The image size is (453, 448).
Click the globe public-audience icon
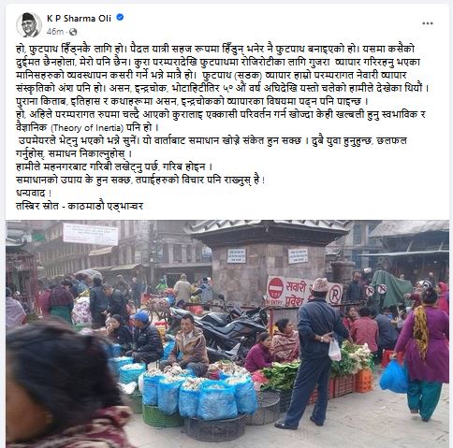coord(73,32)
